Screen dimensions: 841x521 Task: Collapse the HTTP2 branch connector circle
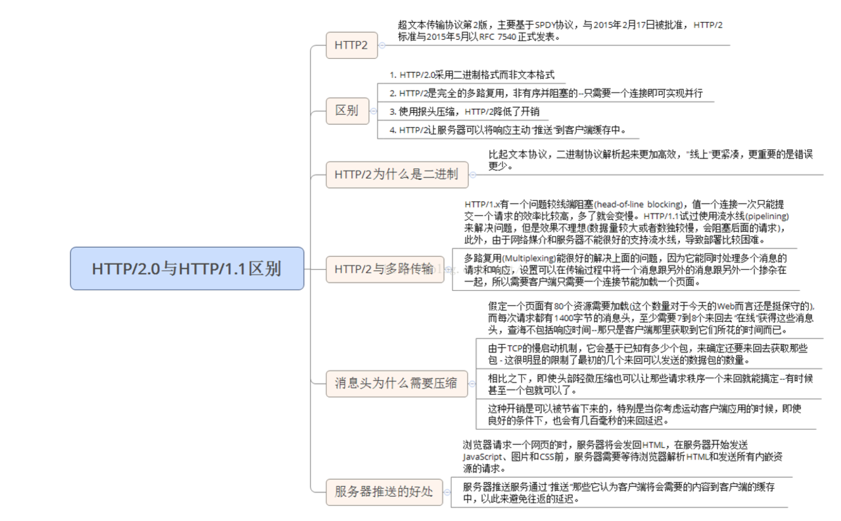point(383,46)
